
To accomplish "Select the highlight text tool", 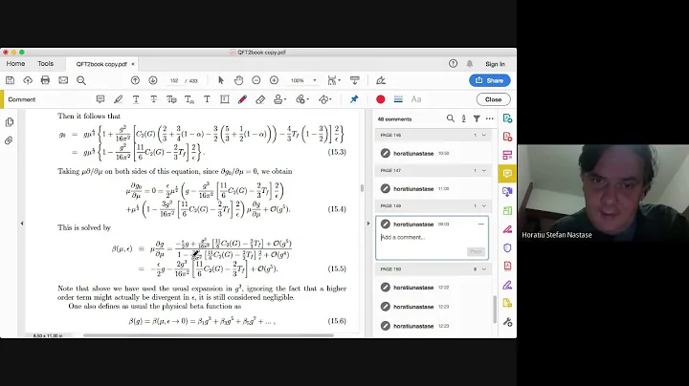I will click(119, 99).
